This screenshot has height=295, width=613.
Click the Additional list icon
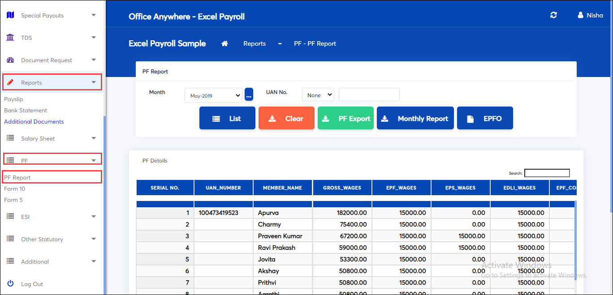coord(10,261)
